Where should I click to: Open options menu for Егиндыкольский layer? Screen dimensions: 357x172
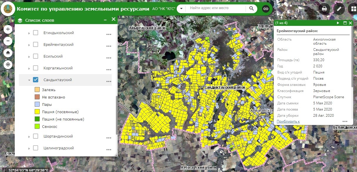click(109, 34)
